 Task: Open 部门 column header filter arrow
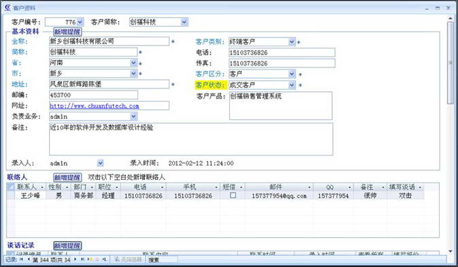[x=92, y=187]
